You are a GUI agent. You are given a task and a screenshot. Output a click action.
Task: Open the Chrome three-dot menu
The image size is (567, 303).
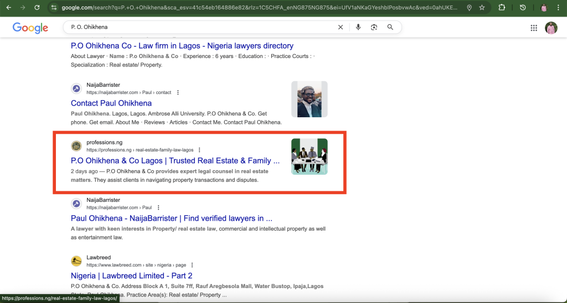click(558, 8)
